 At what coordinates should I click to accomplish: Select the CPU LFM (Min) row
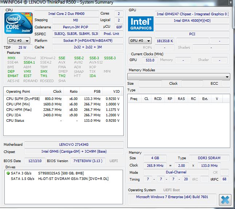[63, 104]
